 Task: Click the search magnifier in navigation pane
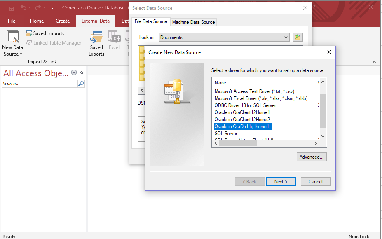point(81,84)
